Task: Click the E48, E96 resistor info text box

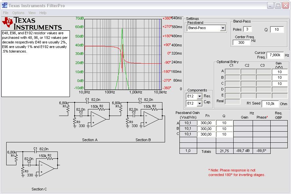Action: point(36,64)
